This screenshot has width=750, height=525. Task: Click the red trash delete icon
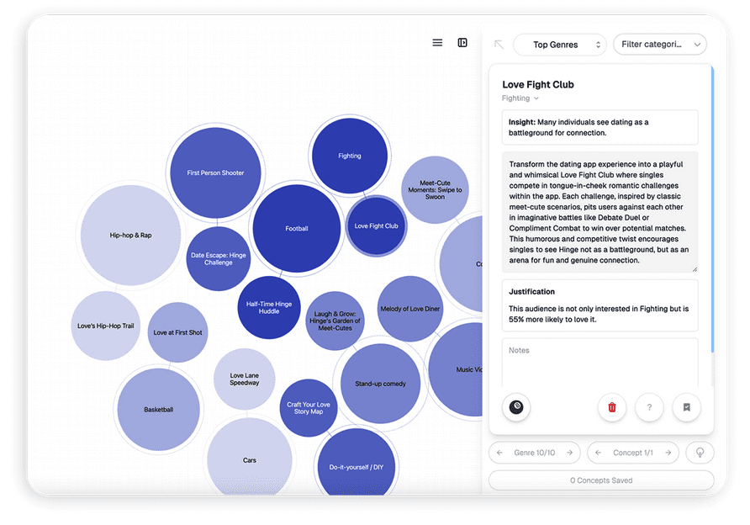612,407
